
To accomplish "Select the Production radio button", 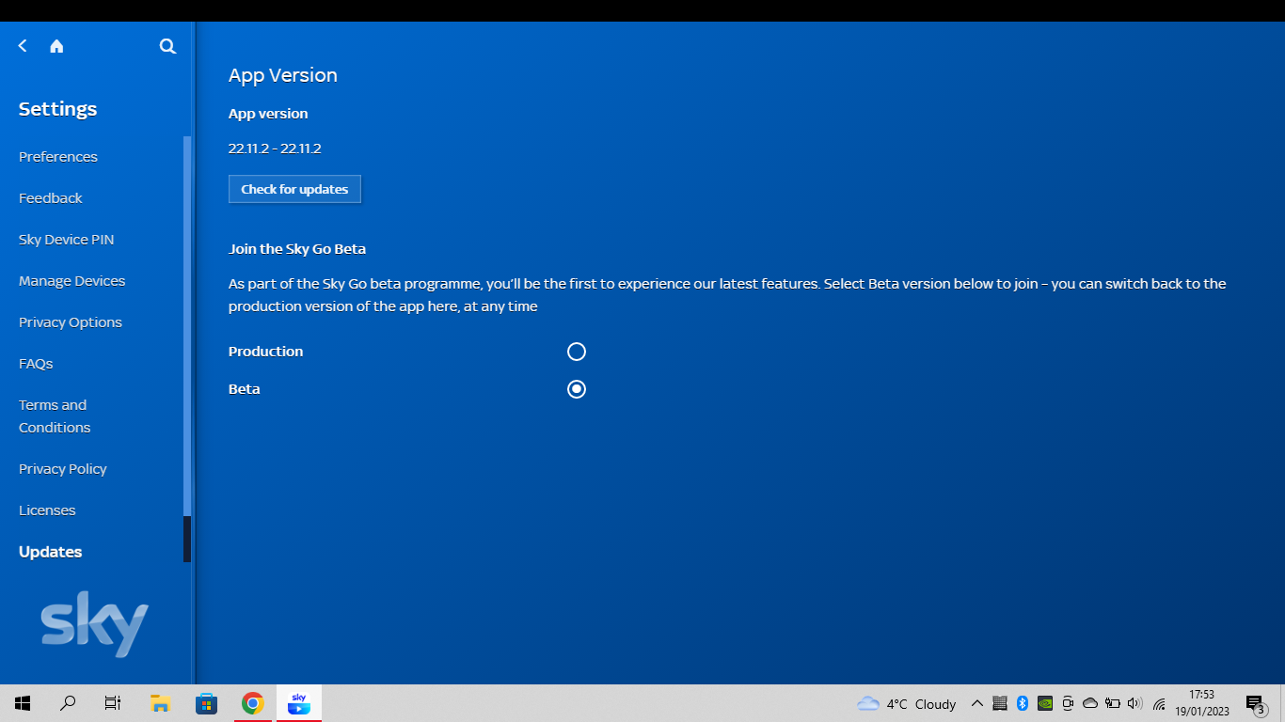I will point(577,352).
